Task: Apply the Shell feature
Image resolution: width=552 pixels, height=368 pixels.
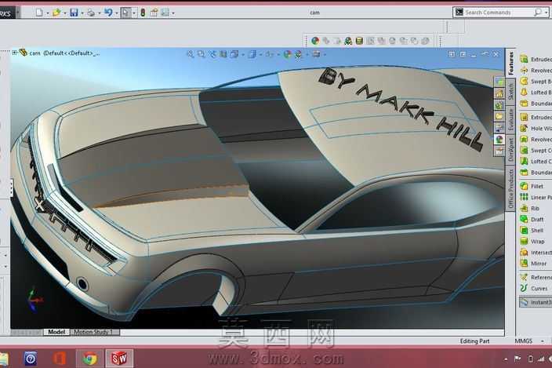Action: click(532, 231)
